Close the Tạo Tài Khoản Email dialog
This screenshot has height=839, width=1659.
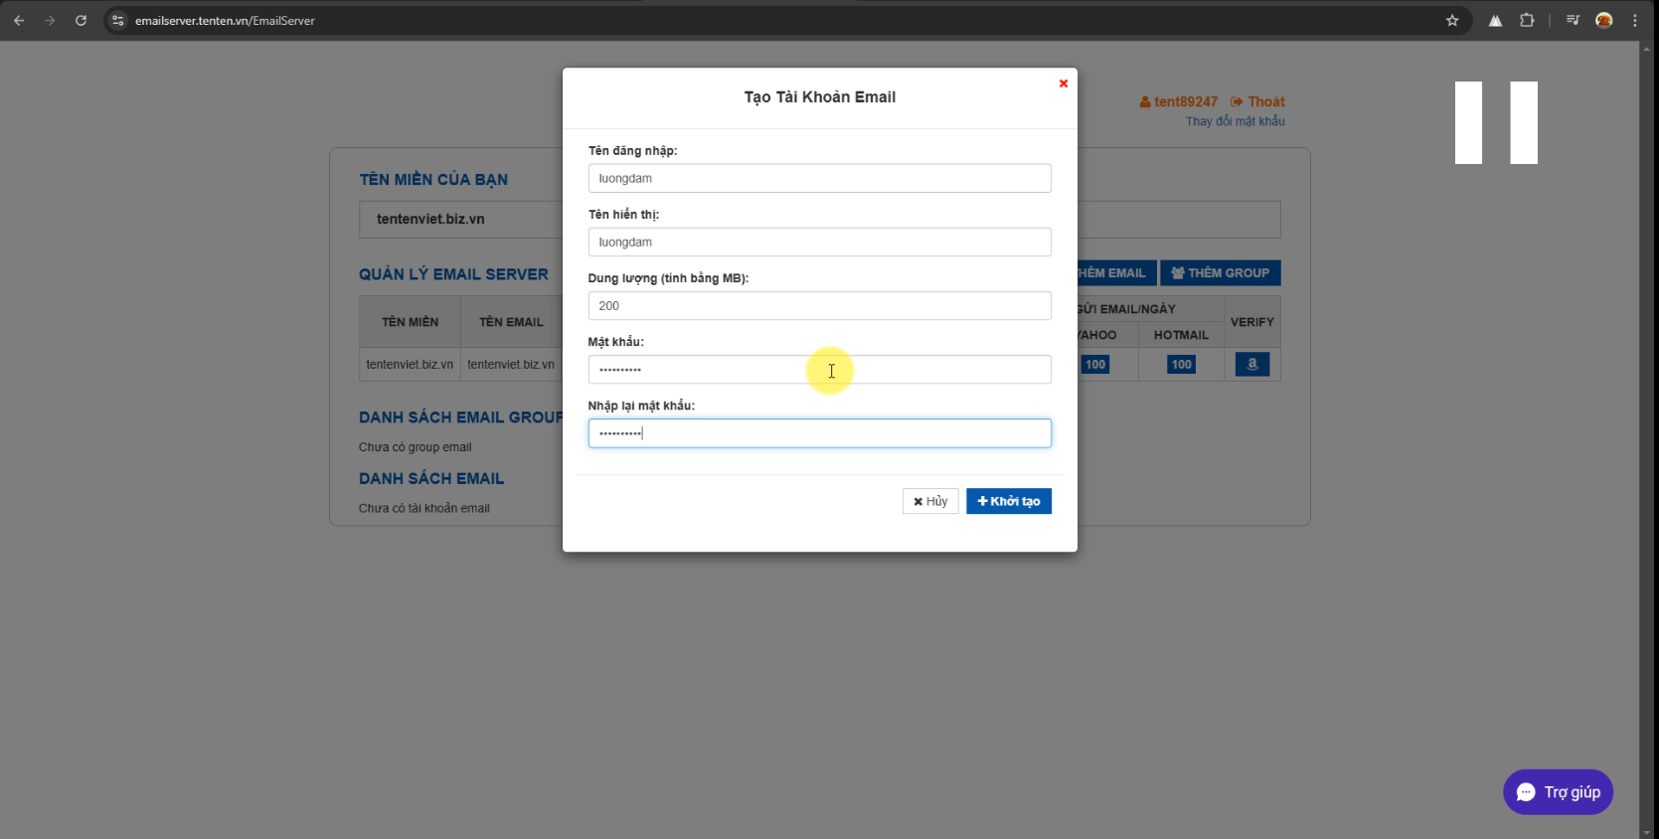tap(1064, 84)
